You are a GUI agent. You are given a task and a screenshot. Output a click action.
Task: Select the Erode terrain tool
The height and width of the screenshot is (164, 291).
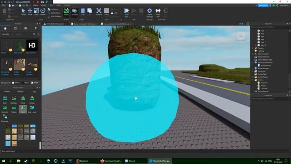(x=32, y=100)
